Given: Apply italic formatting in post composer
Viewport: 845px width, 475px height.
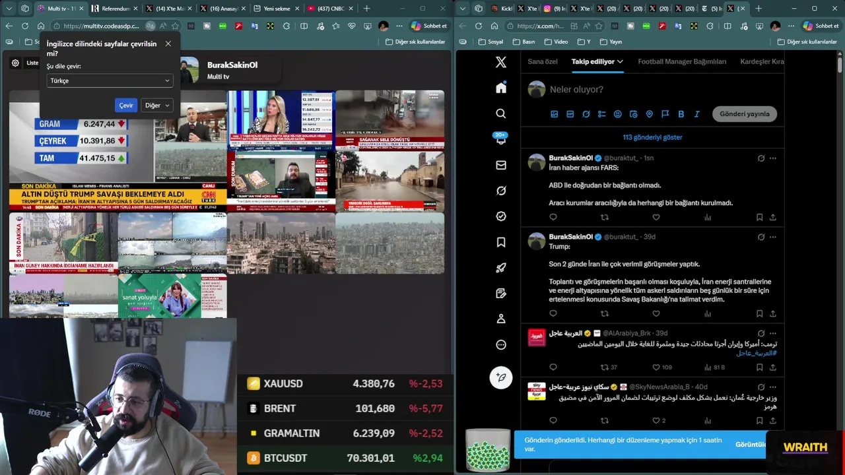Looking at the screenshot, I should click(696, 114).
